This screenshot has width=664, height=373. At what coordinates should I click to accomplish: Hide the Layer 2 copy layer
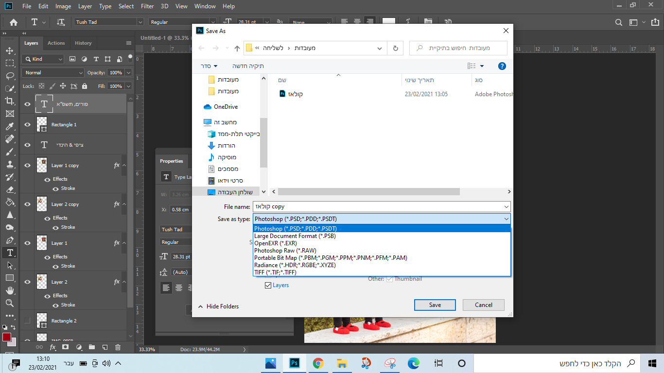(x=27, y=204)
